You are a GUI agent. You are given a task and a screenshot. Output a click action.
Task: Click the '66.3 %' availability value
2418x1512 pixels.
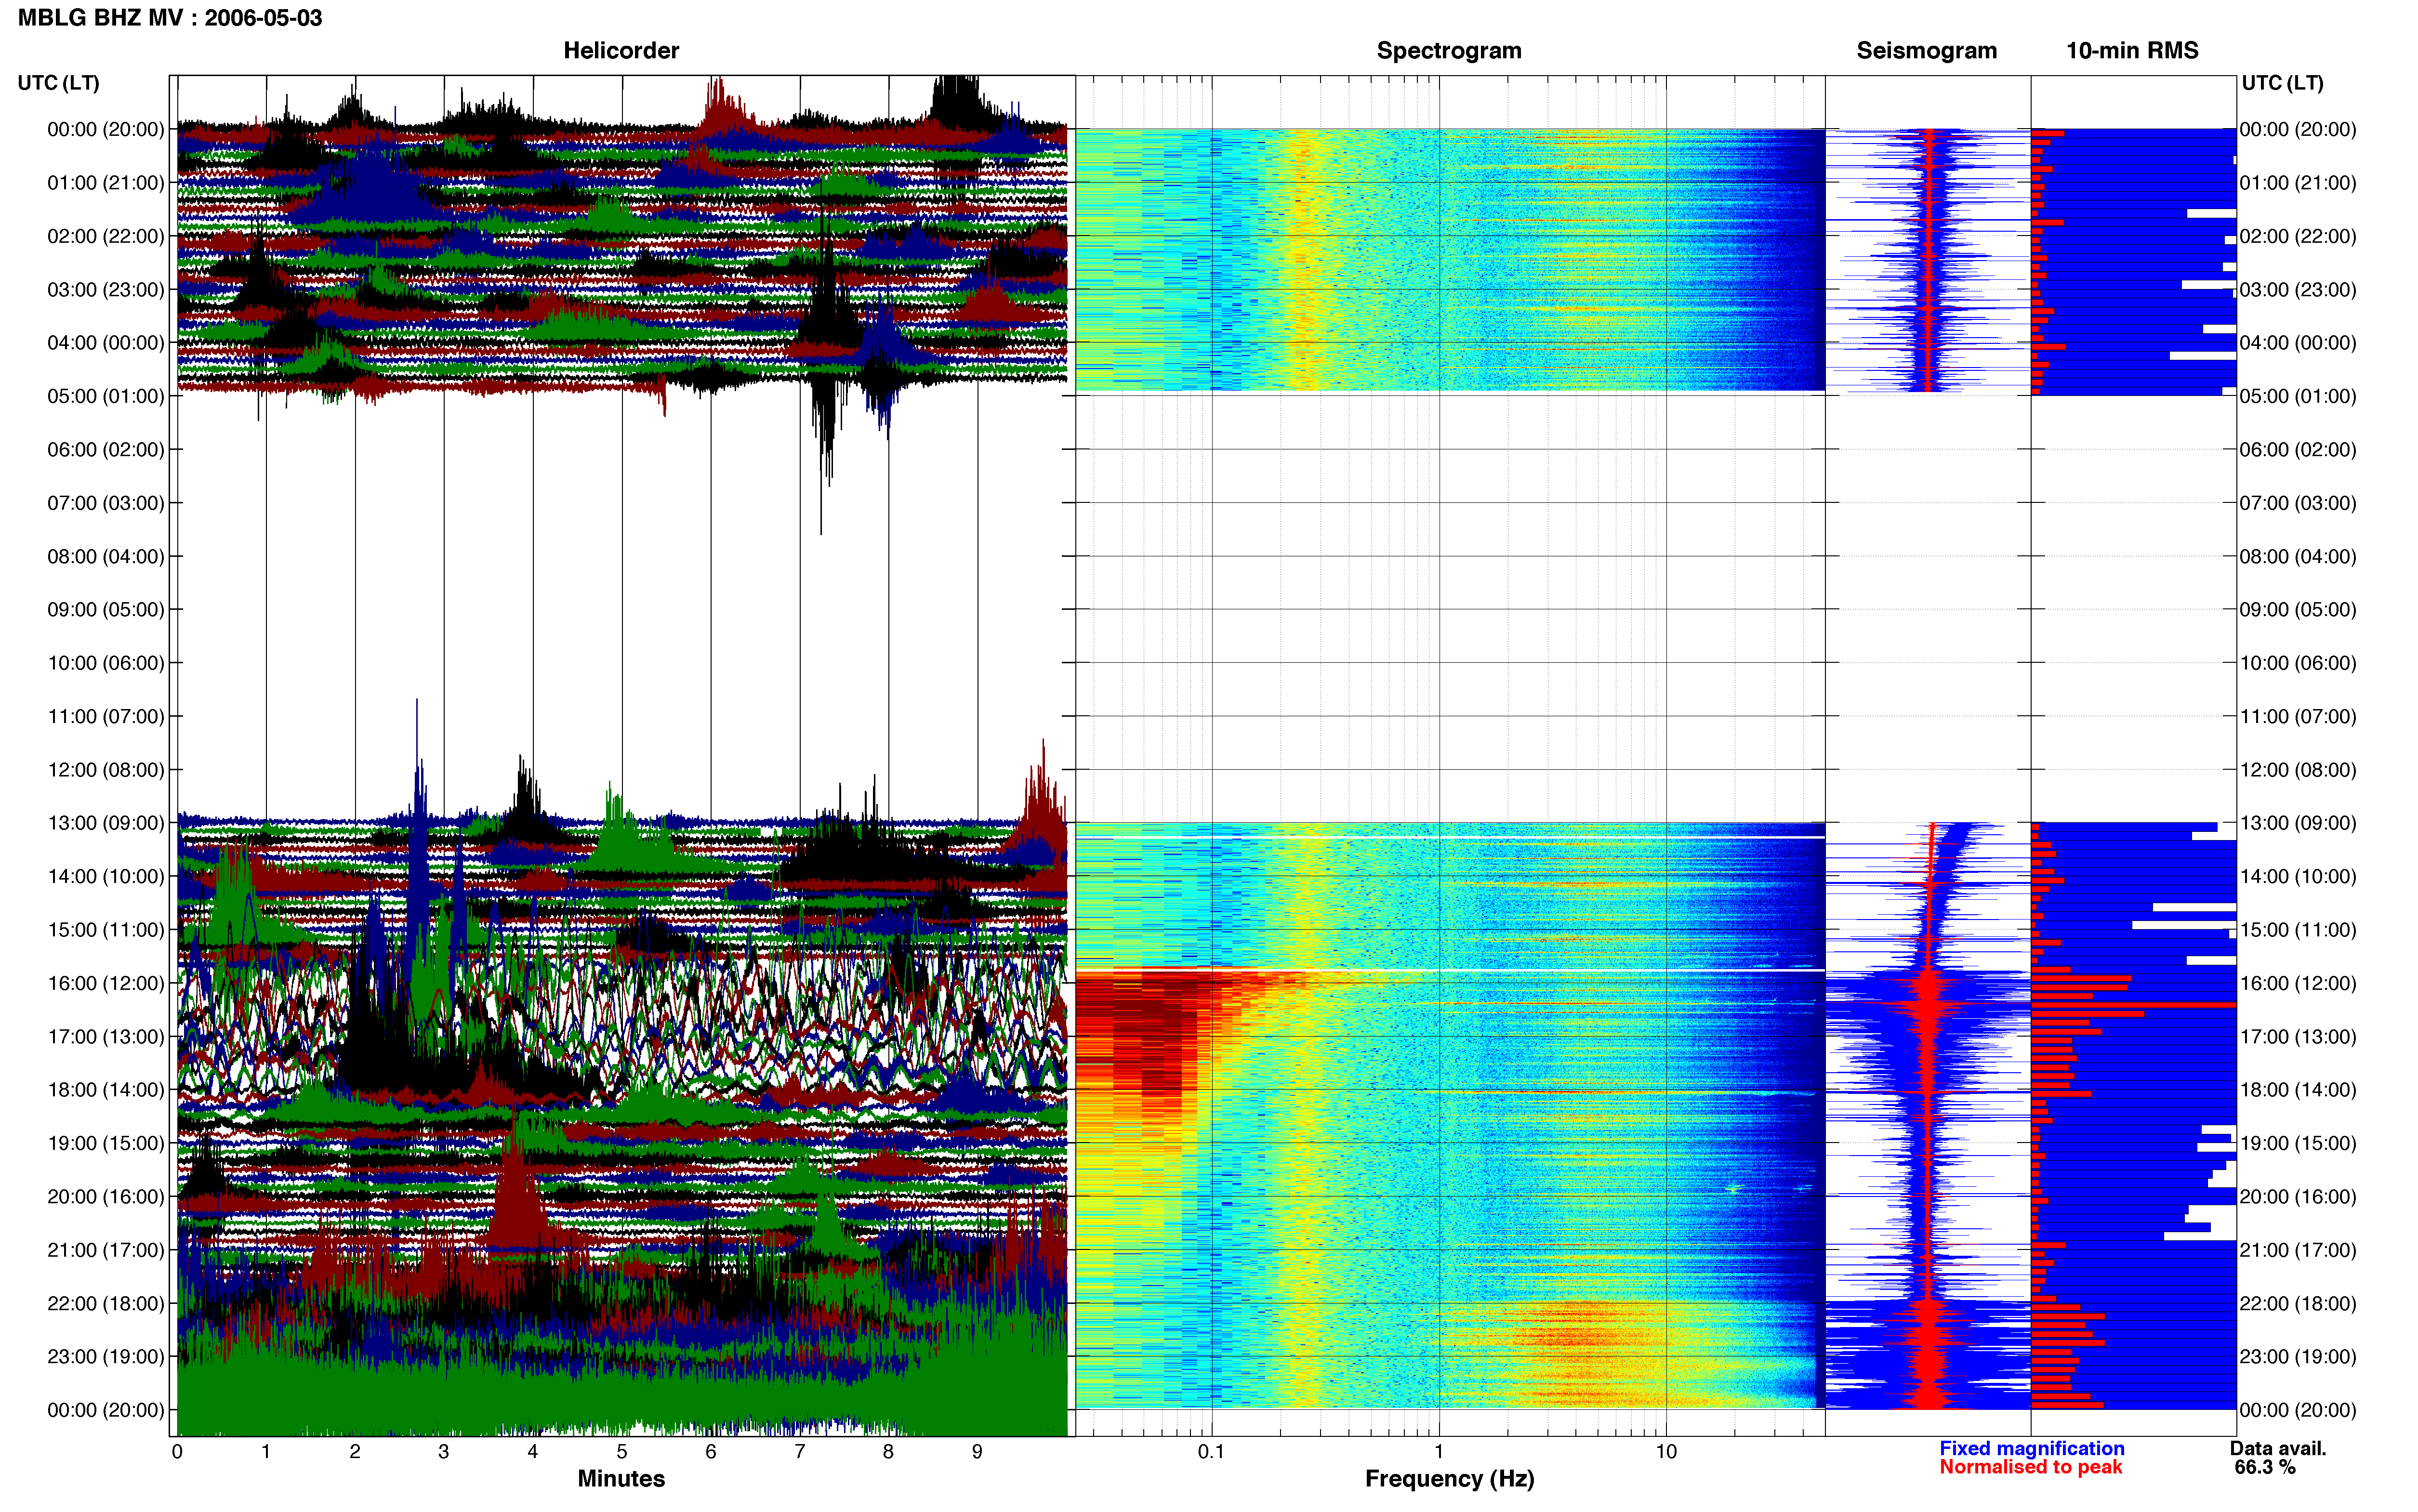pos(2265,1467)
